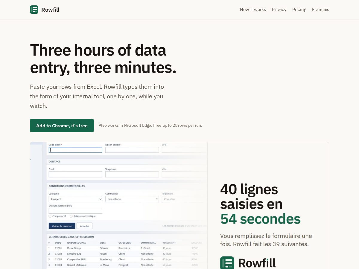Click the Annuler button in demo form
359x269 pixels.
click(x=84, y=226)
